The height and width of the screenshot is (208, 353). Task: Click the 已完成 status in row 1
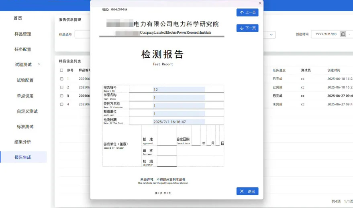(x=278, y=79)
